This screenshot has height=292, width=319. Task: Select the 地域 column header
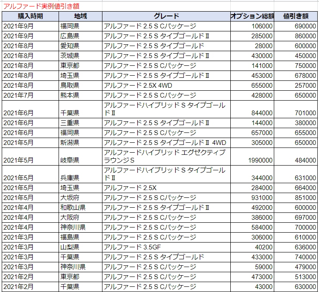(81, 16)
